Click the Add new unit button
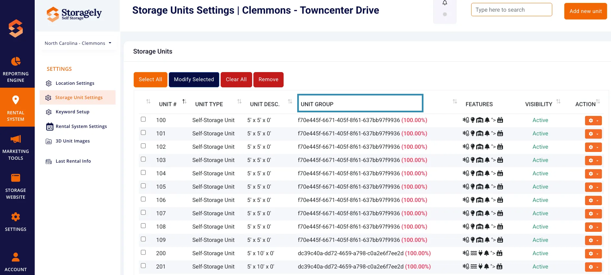611x275 pixels. pyautogui.click(x=585, y=11)
